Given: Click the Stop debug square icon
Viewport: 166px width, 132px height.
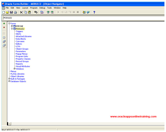Looking at the screenshot, I should click(x=78, y=12).
